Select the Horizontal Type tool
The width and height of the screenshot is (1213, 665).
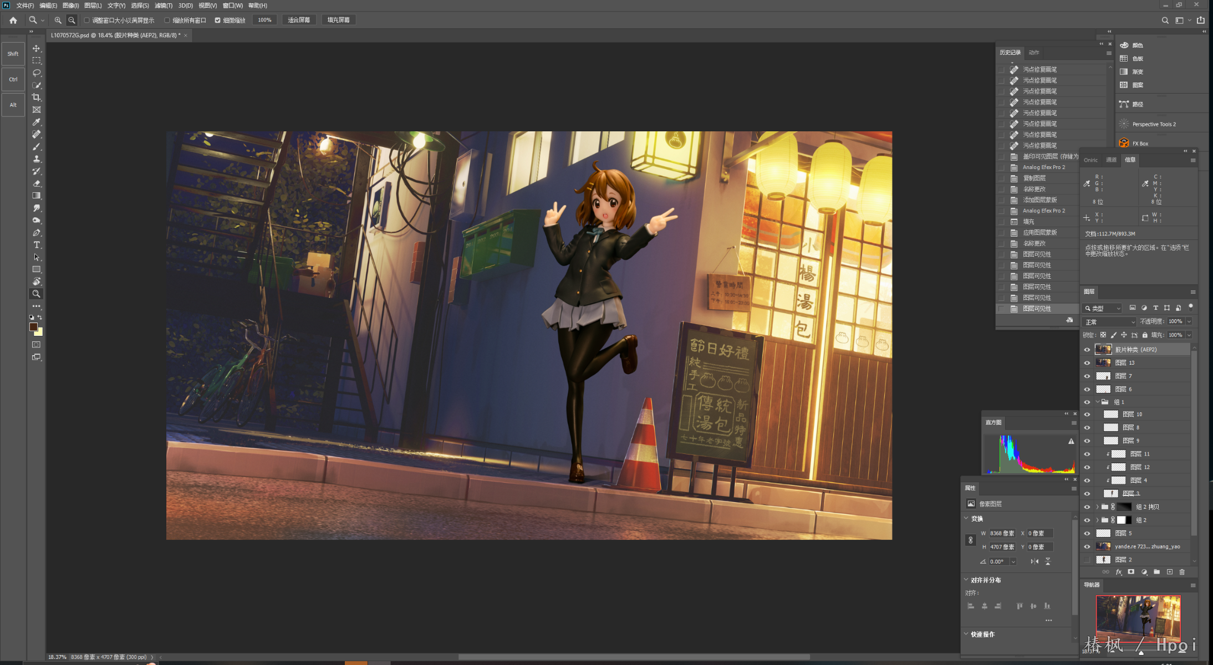tap(37, 245)
